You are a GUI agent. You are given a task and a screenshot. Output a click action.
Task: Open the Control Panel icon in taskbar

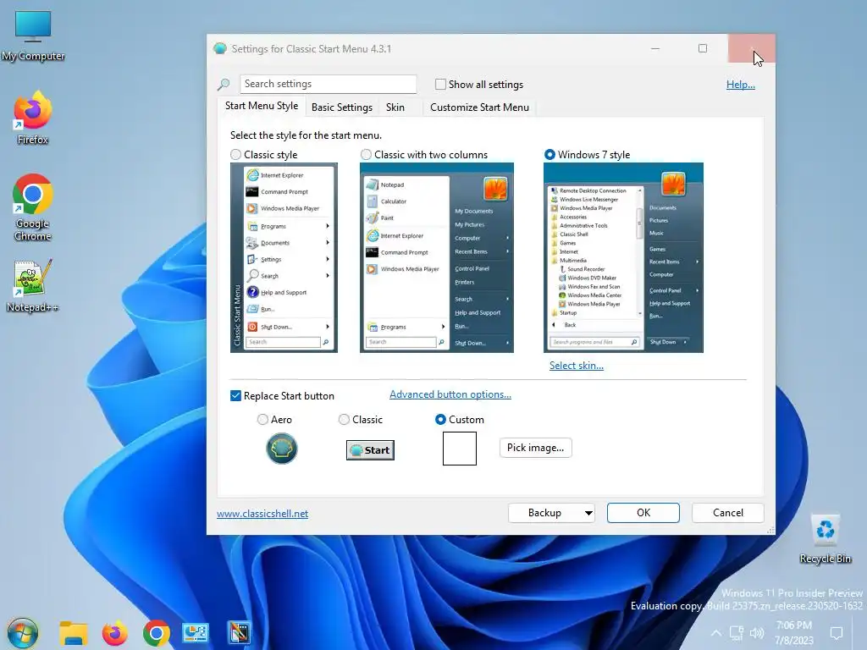tap(196, 633)
